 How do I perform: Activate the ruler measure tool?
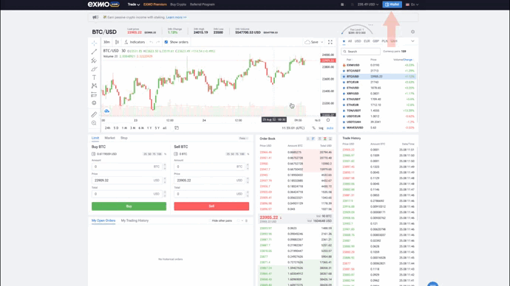point(94,114)
